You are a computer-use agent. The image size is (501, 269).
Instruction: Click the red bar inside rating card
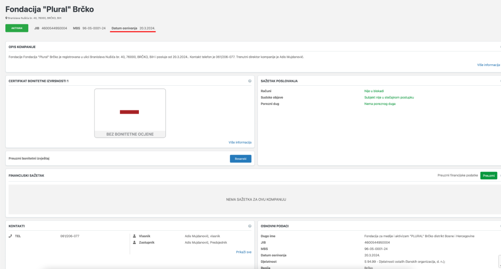click(x=130, y=112)
